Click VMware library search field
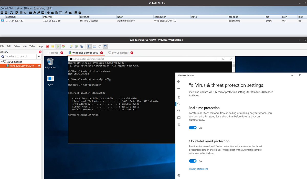This screenshot has height=179, width=307. tap(19, 57)
